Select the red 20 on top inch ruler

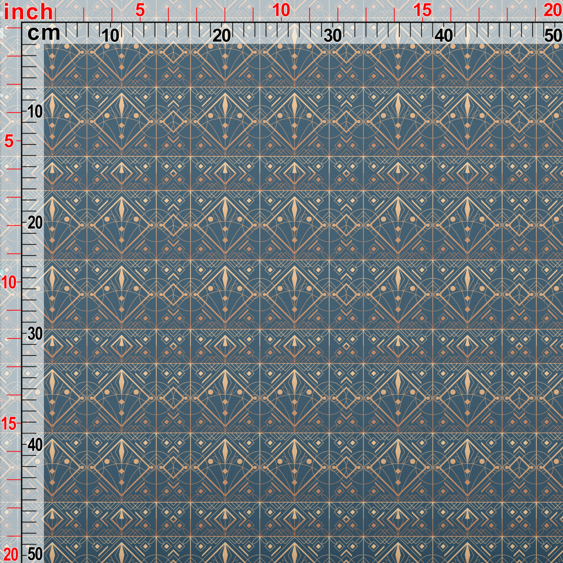click(553, 10)
